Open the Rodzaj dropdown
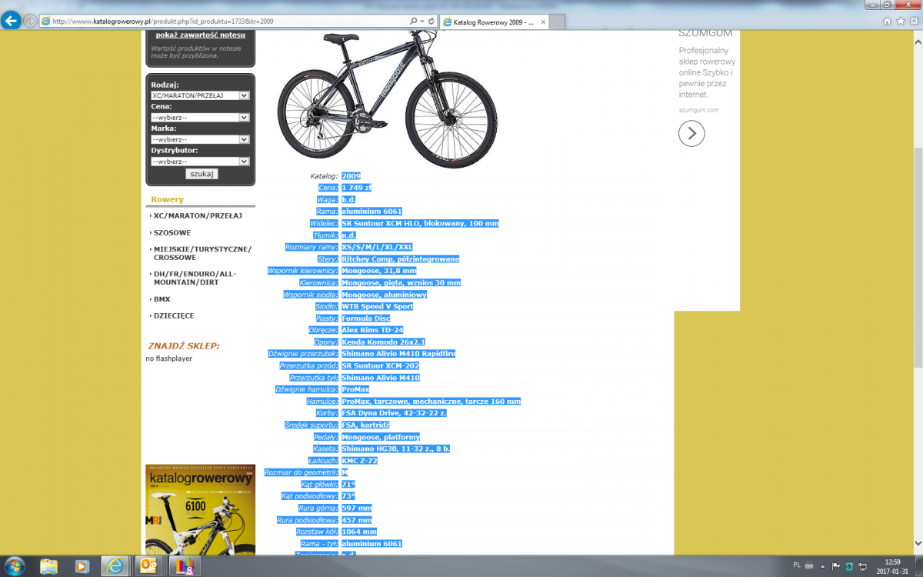Image resolution: width=923 pixels, height=577 pixels. 201,95
